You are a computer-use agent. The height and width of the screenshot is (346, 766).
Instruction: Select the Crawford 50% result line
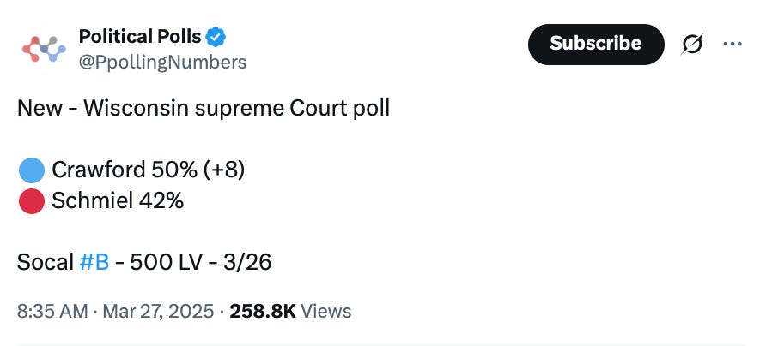[x=131, y=170]
